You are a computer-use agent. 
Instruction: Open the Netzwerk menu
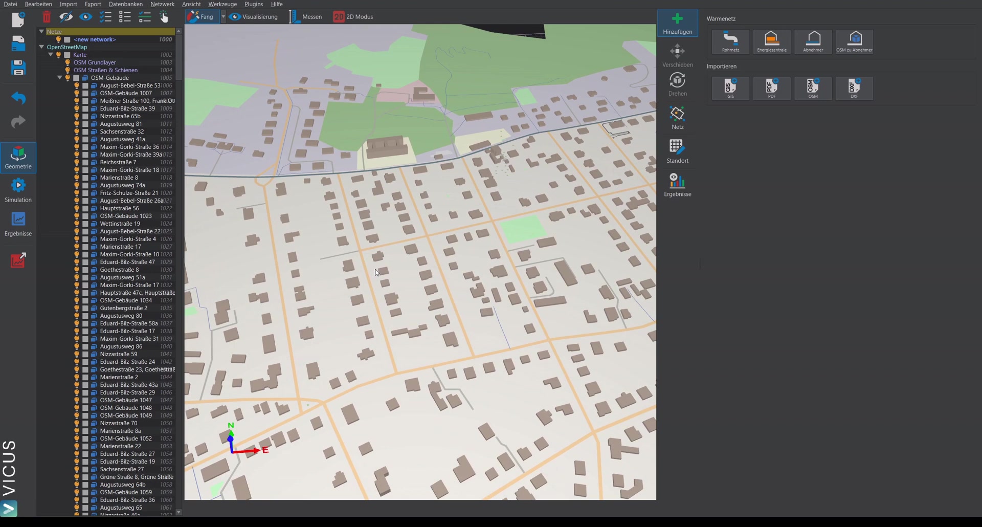162,4
